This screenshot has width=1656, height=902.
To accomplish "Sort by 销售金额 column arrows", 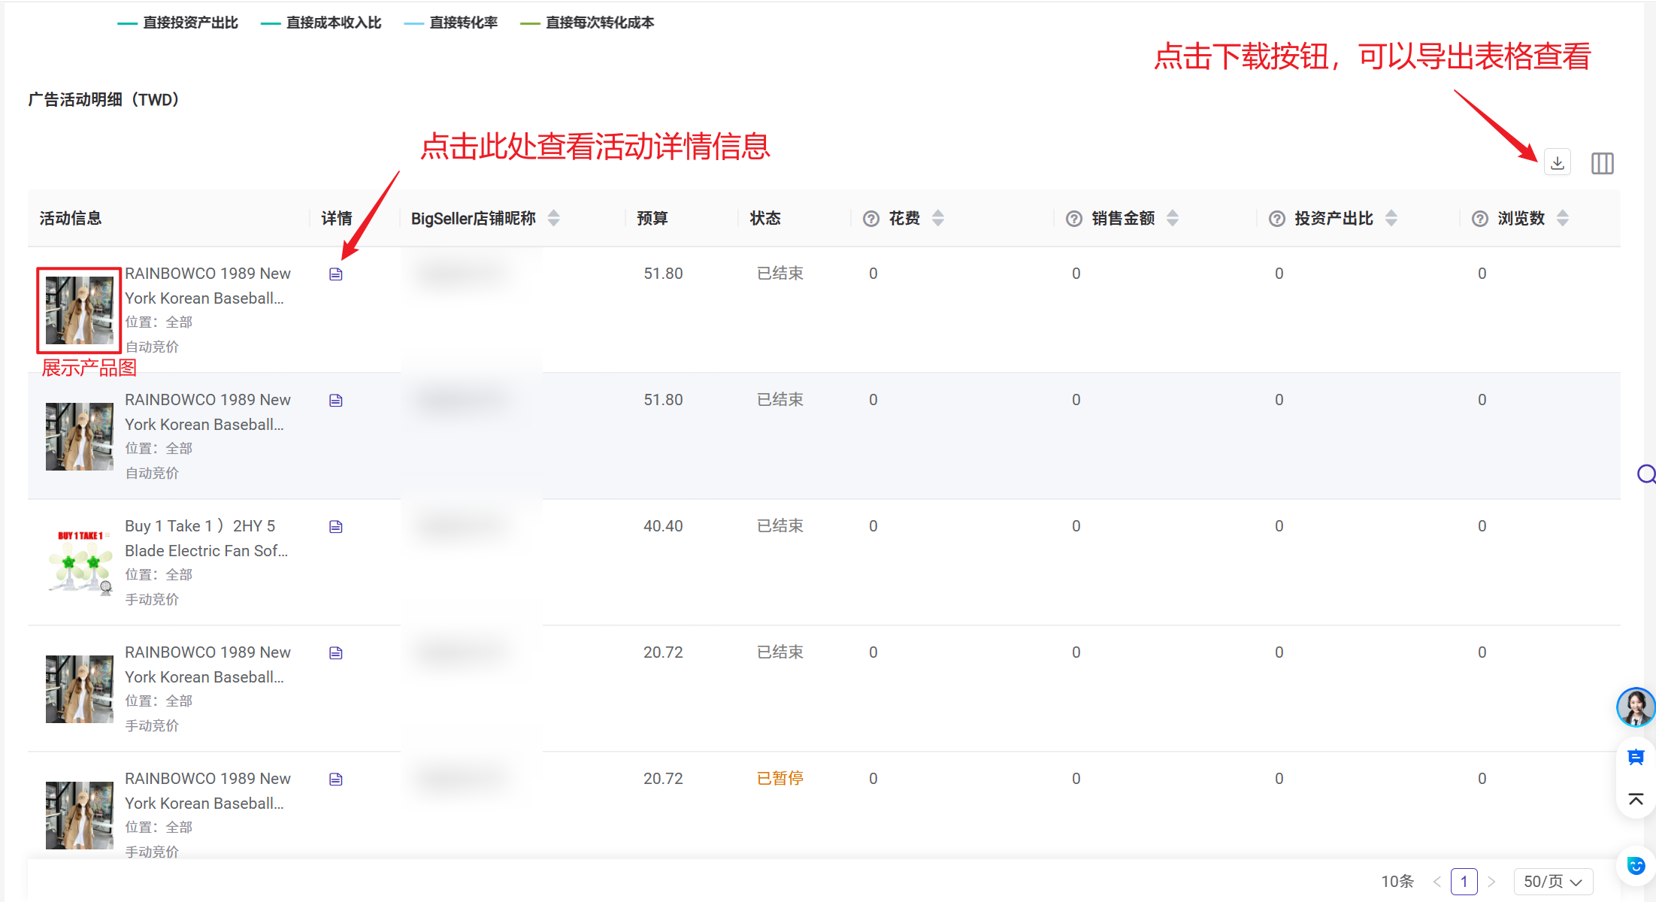I will pyautogui.click(x=1173, y=218).
